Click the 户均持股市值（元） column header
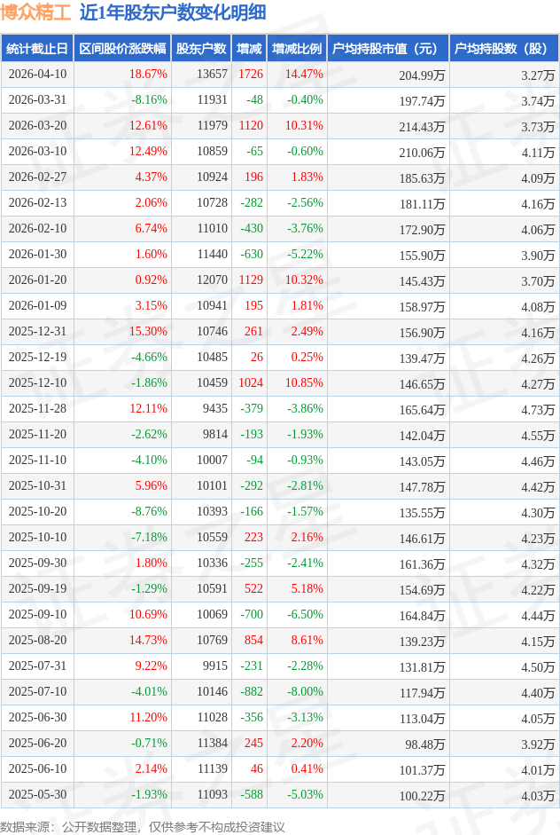This screenshot has height=835, width=560. pyautogui.click(x=387, y=49)
